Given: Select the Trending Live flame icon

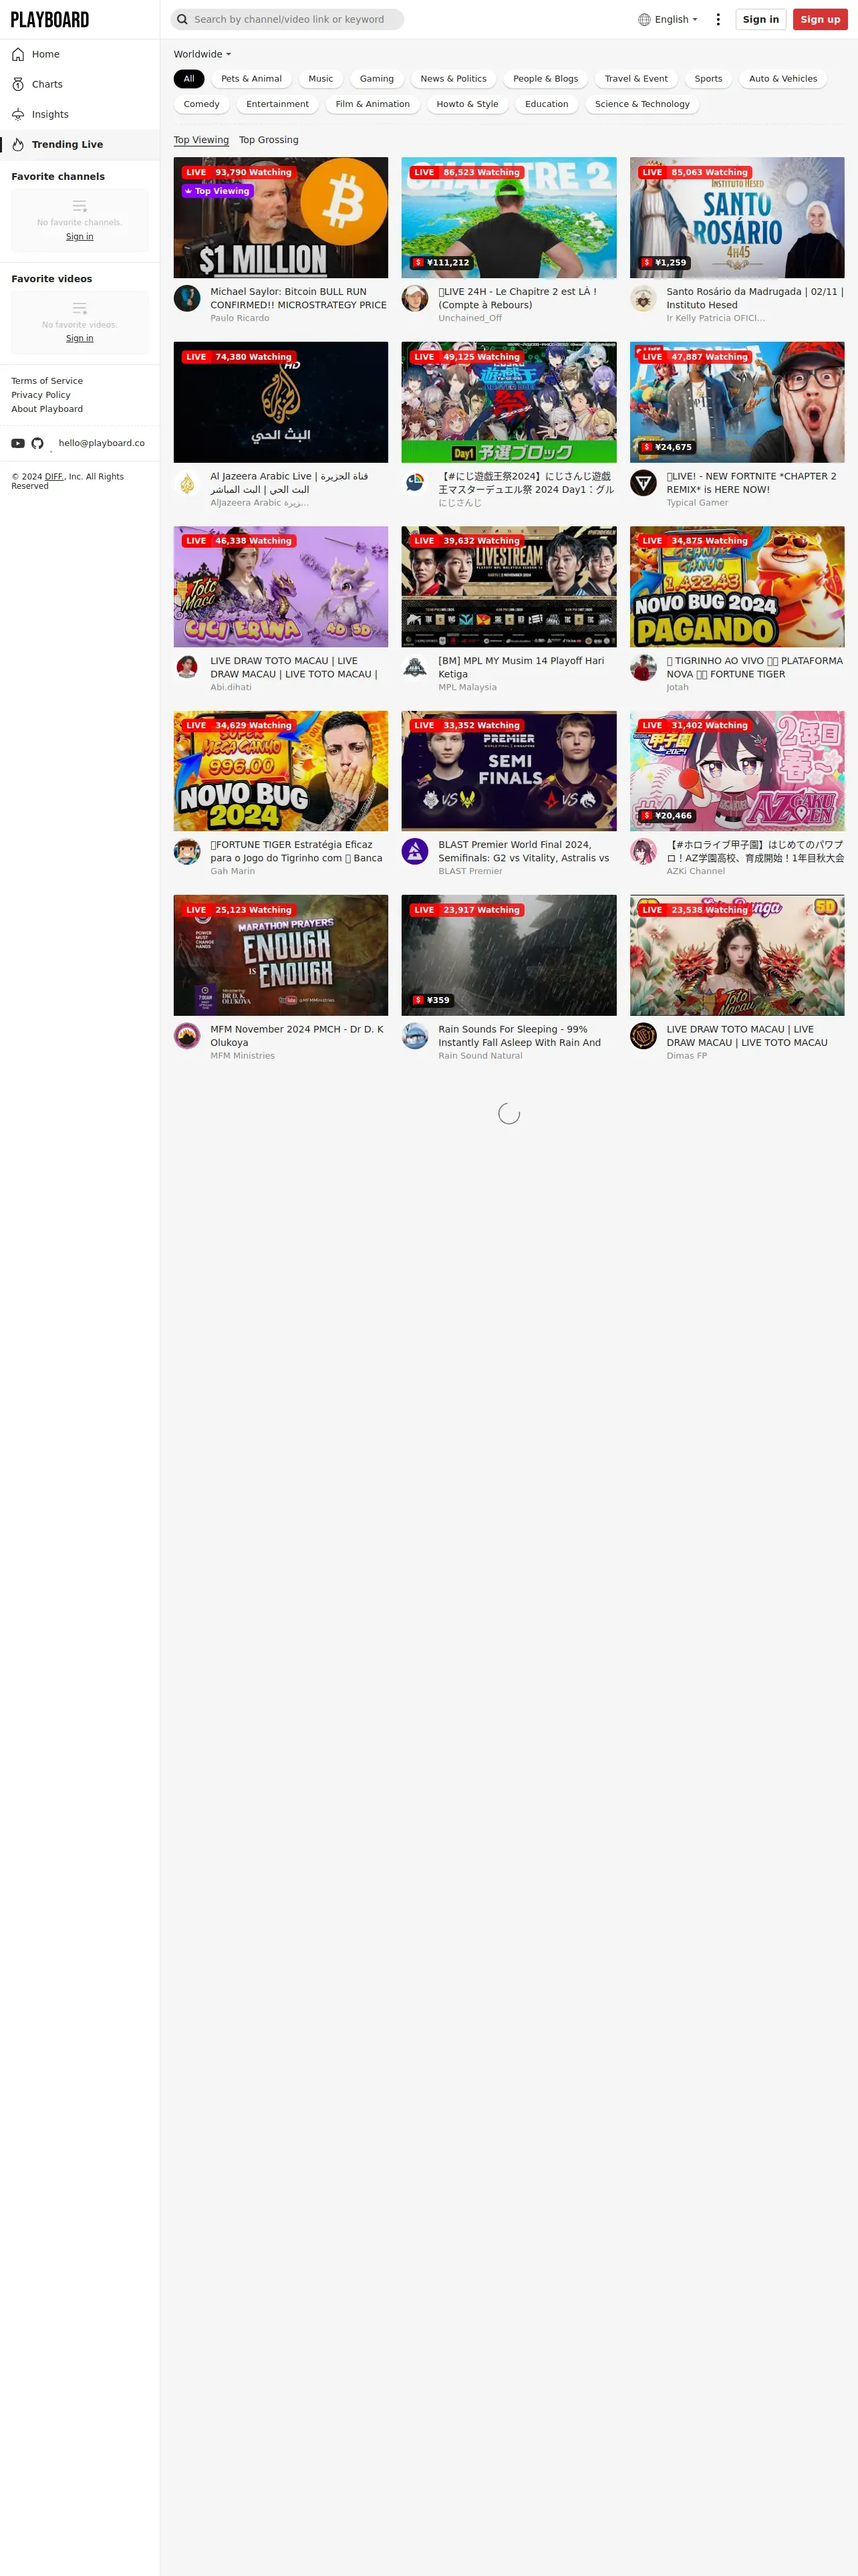Looking at the screenshot, I should tap(18, 144).
